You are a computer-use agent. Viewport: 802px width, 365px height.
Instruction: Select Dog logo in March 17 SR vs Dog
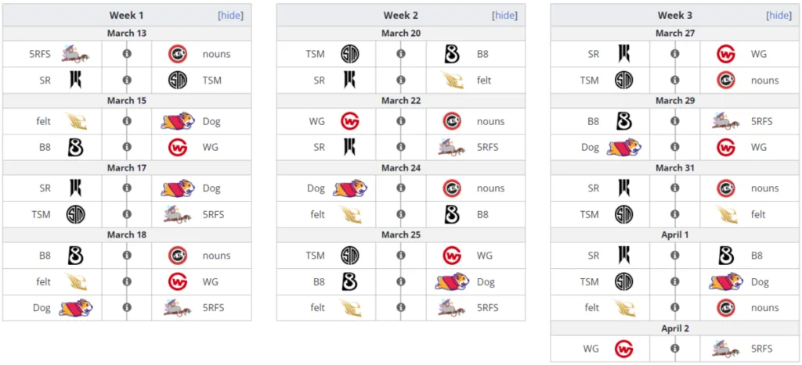pyautogui.click(x=178, y=188)
